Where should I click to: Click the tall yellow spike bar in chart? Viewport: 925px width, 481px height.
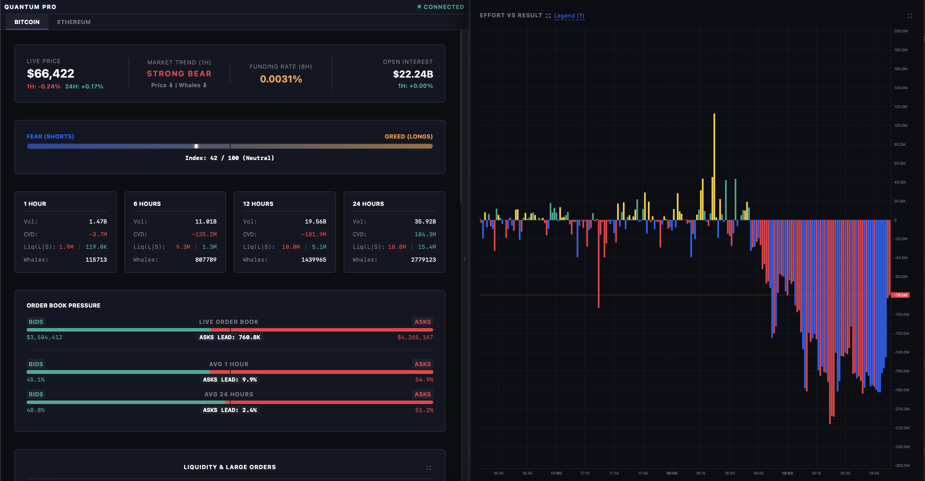[714, 161]
